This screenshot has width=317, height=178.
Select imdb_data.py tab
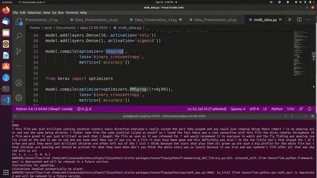point(265,20)
